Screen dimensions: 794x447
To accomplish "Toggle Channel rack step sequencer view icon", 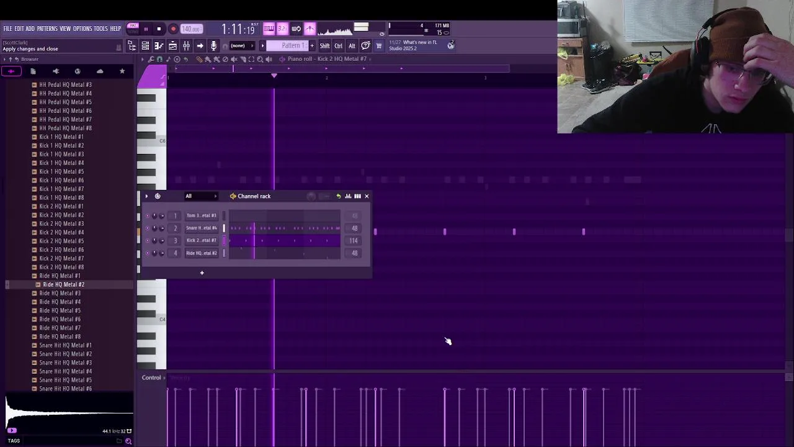I will [357, 196].
